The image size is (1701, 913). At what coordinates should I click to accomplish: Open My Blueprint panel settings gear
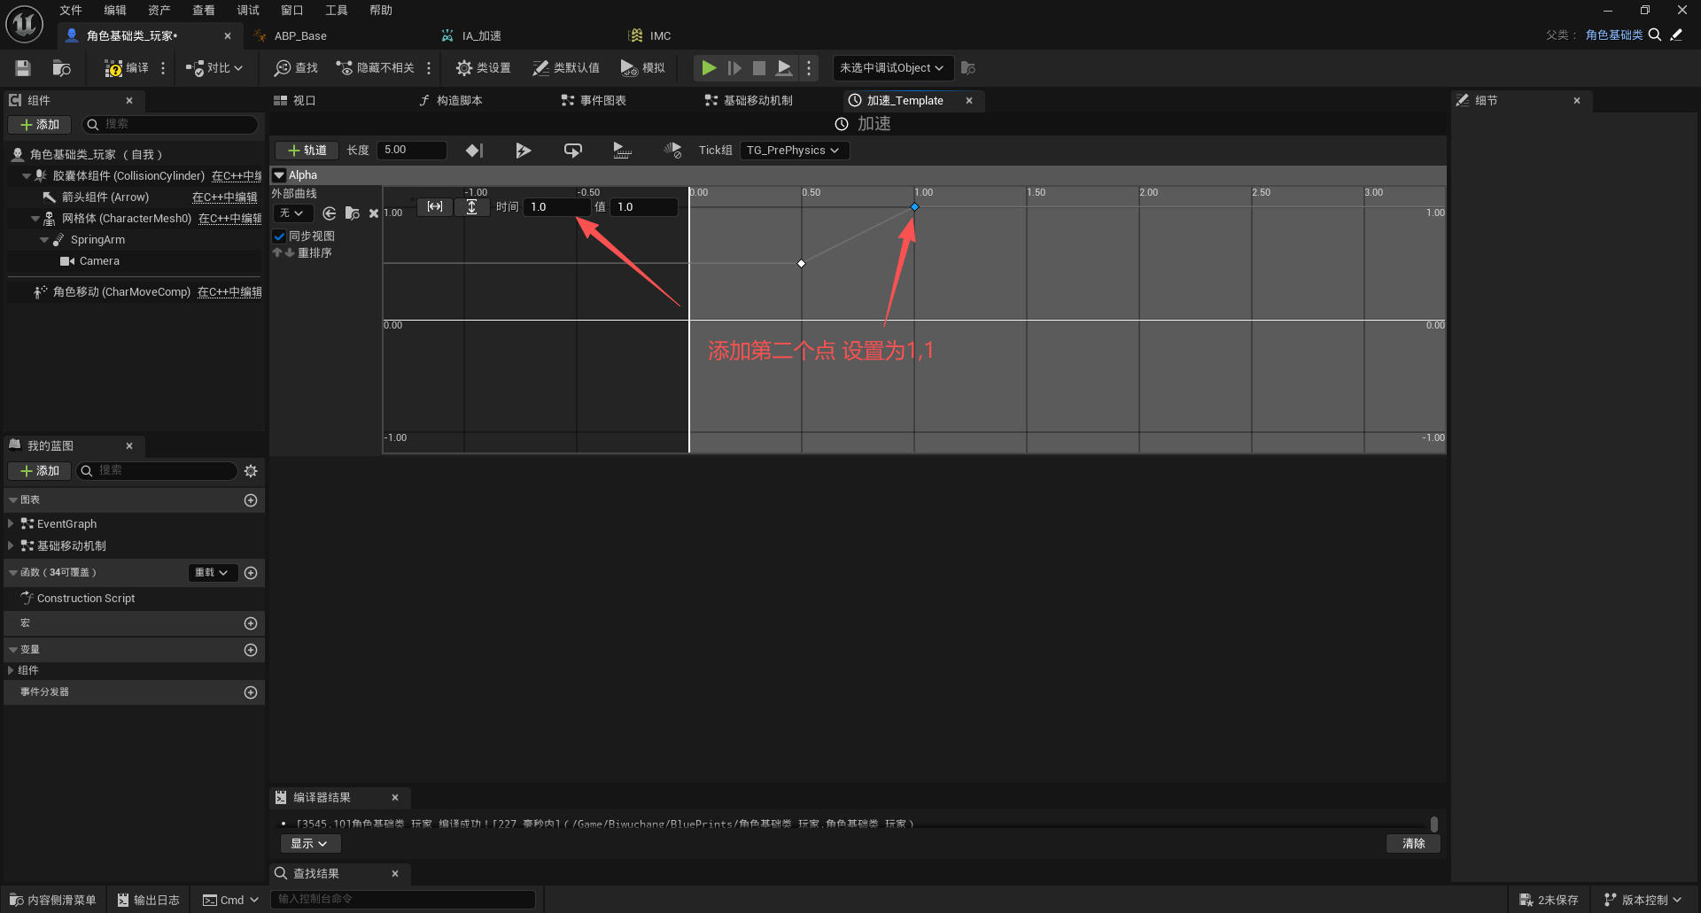coord(251,471)
